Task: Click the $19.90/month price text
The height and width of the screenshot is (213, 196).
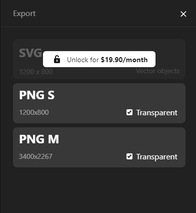Action: click(x=124, y=60)
